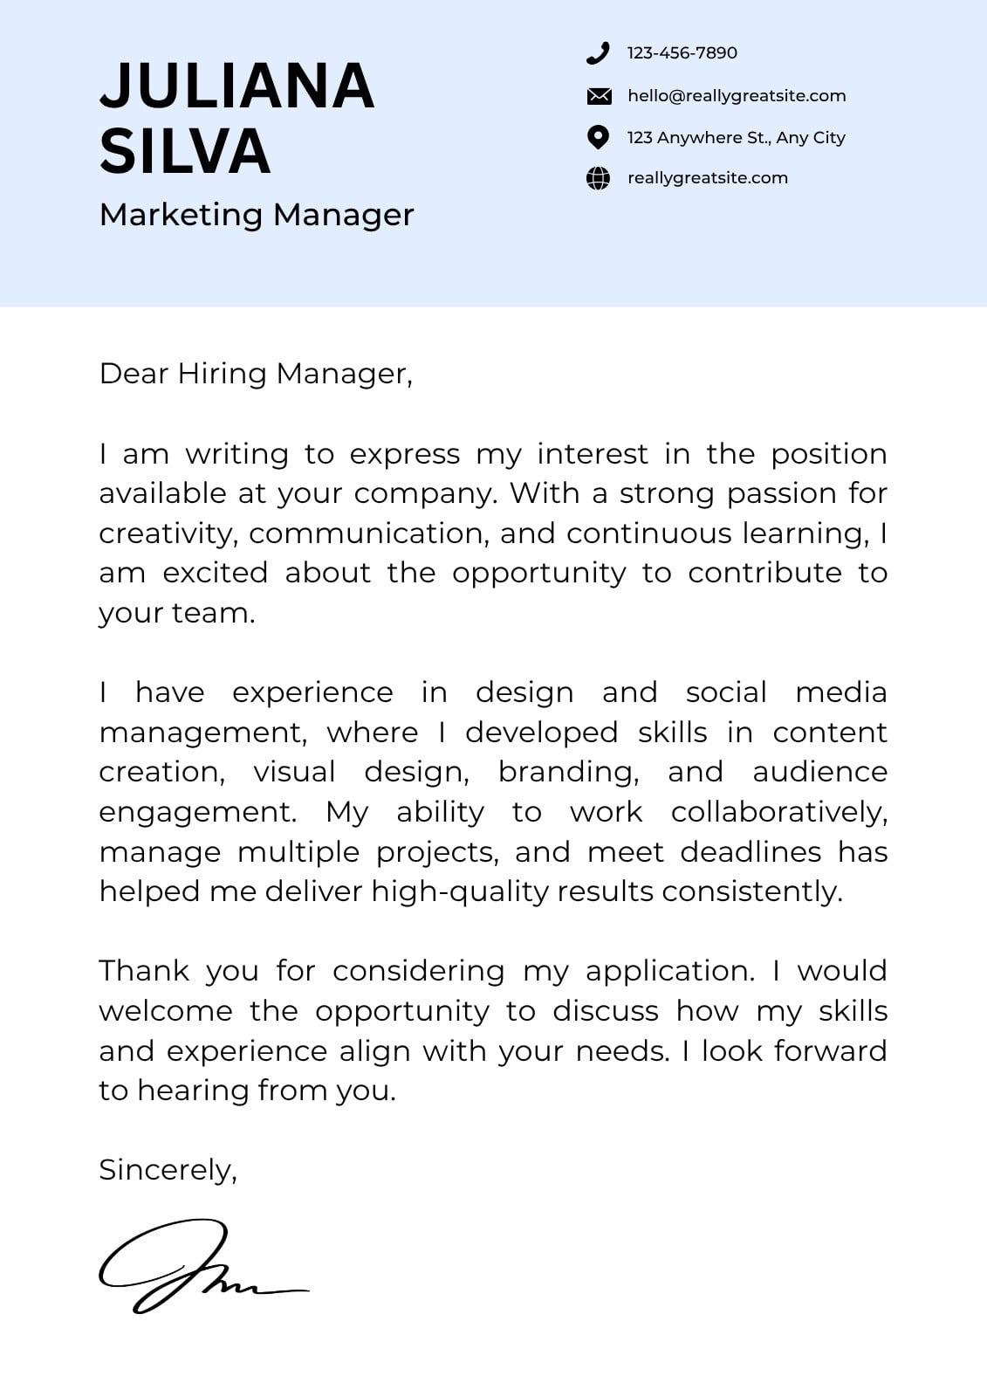Click the JULIANA name heading

click(x=237, y=86)
